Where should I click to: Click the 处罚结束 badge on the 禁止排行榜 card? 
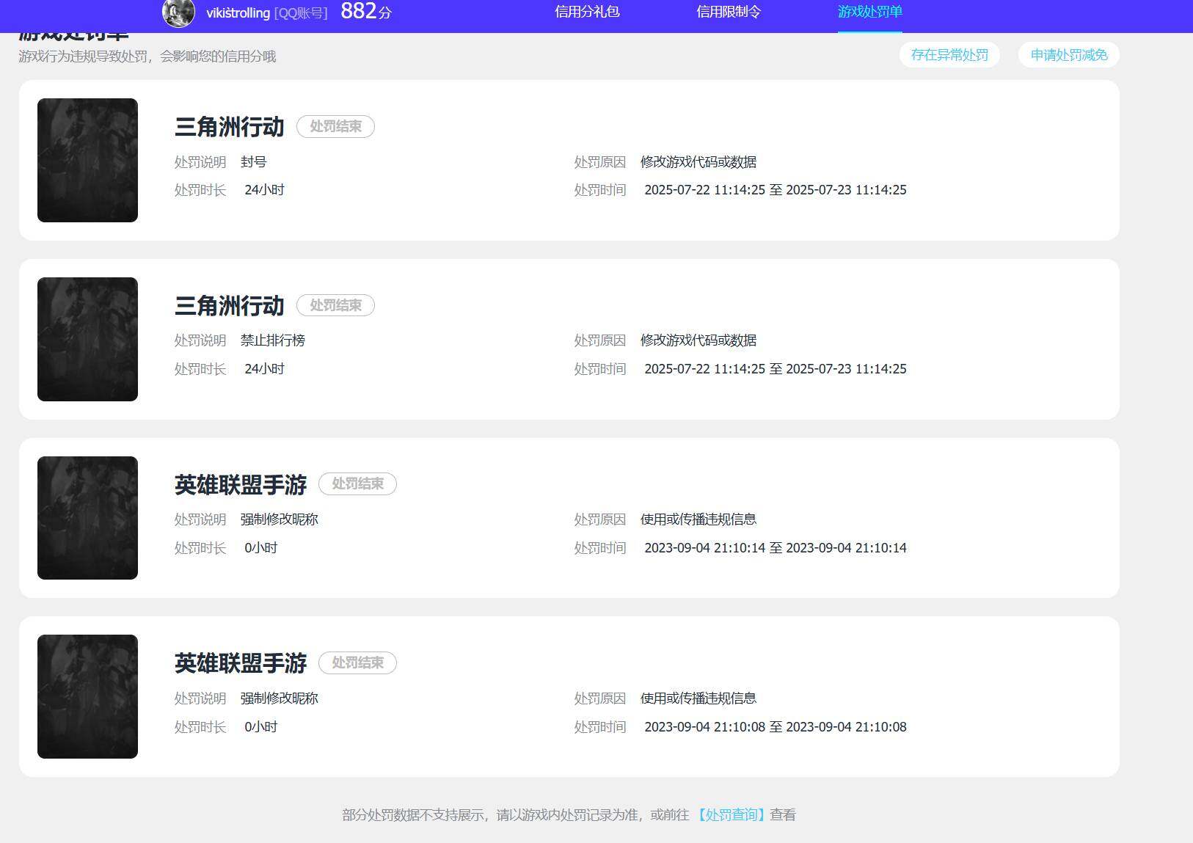pos(335,305)
